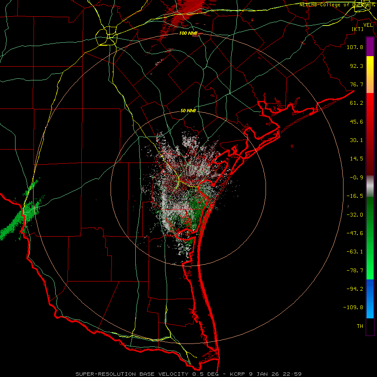Click the -78.7 velocity scale value
The image size is (377, 377).
click(x=355, y=271)
